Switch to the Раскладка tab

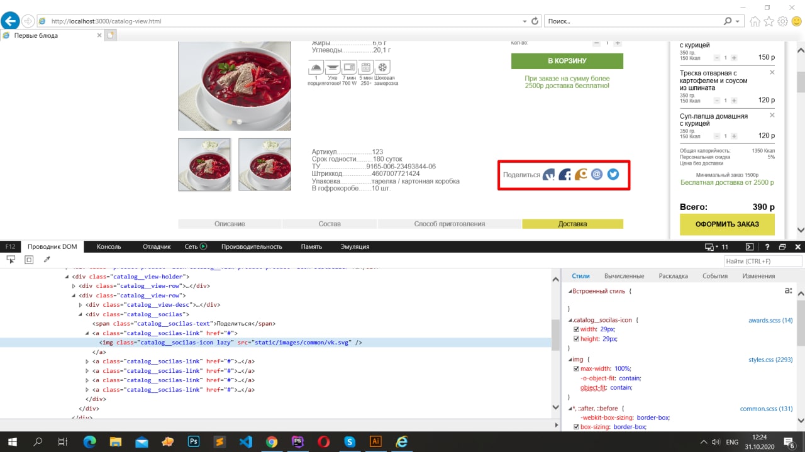673,276
